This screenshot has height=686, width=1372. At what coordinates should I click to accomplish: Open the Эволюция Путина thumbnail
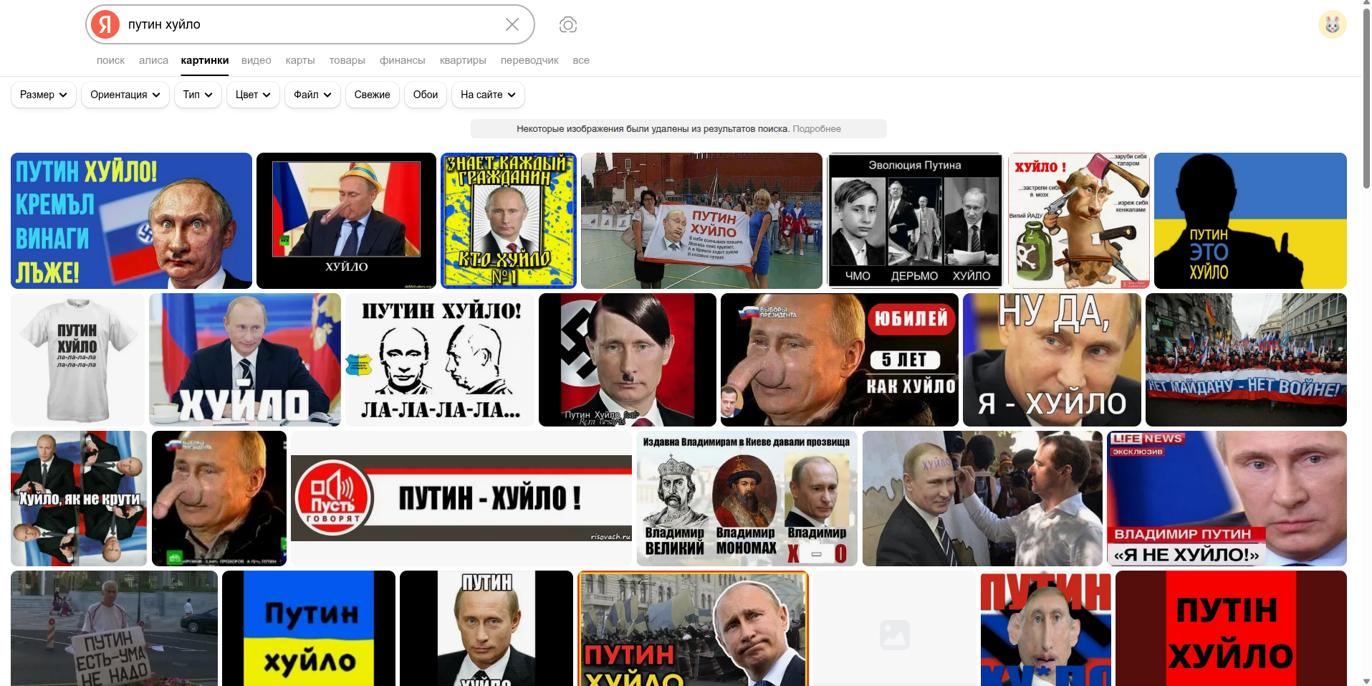tap(915, 221)
